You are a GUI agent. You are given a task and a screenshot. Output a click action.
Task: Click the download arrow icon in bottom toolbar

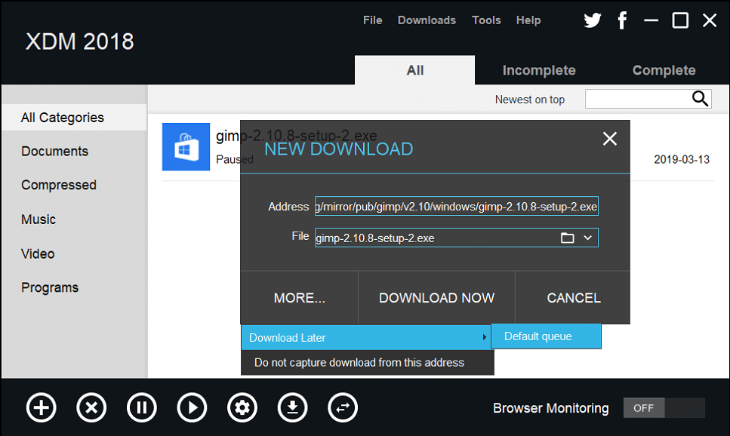pyautogui.click(x=292, y=407)
